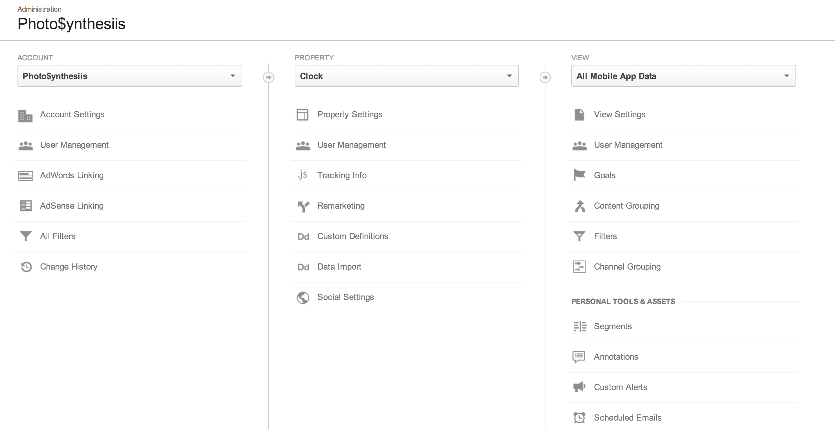Open Annotations under Personal Tools
835x429 pixels.
615,357
